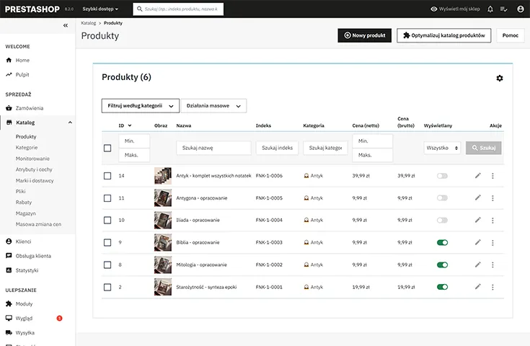Open the Szybki dostęp menu
This screenshot has width=530, height=346.
pos(100,9)
